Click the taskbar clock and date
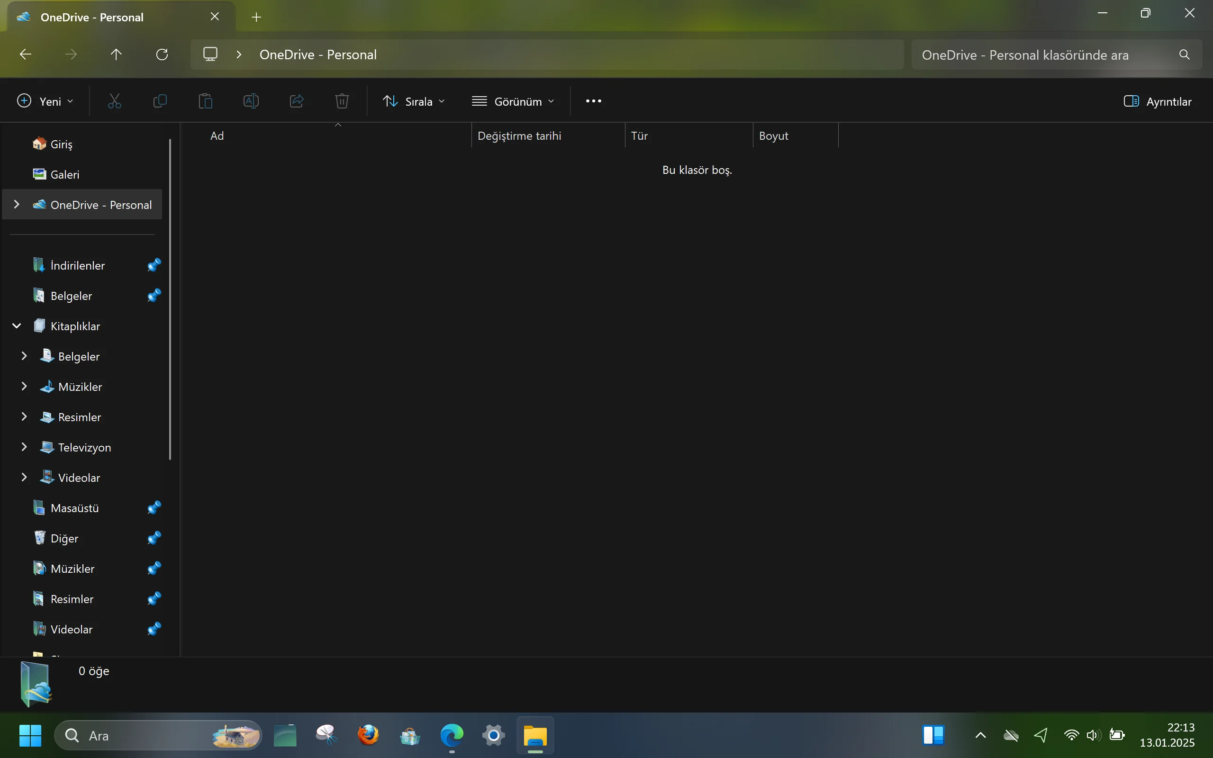Image resolution: width=1213 pixels, height=758 pixels. tap(1167, 735)
